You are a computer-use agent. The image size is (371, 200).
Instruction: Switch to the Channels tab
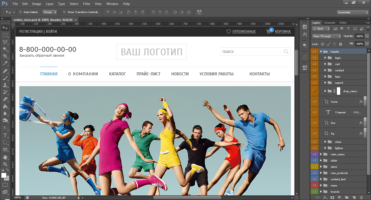point(329,23)
